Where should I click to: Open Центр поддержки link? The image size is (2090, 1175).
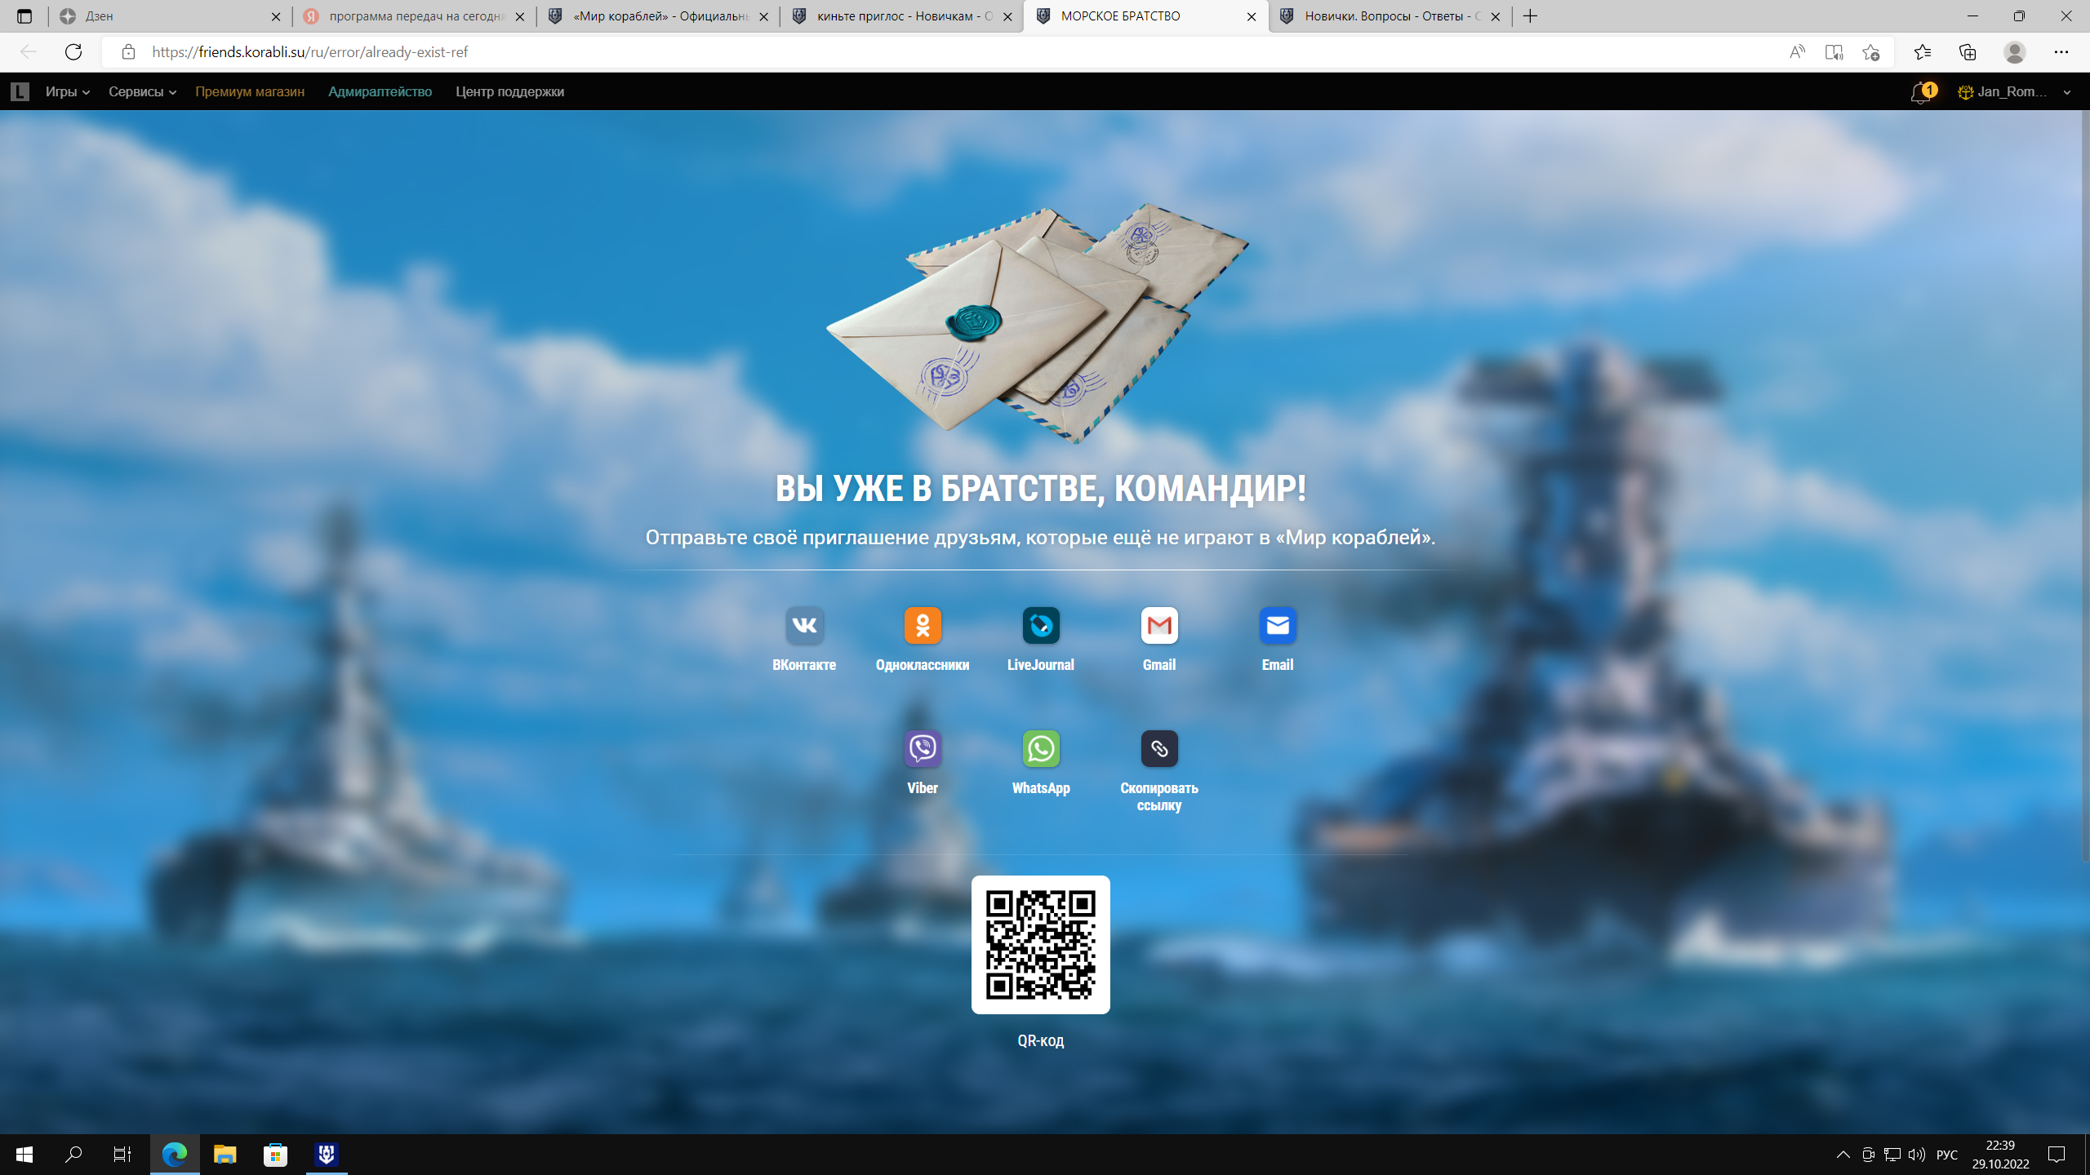click(509, 92)
